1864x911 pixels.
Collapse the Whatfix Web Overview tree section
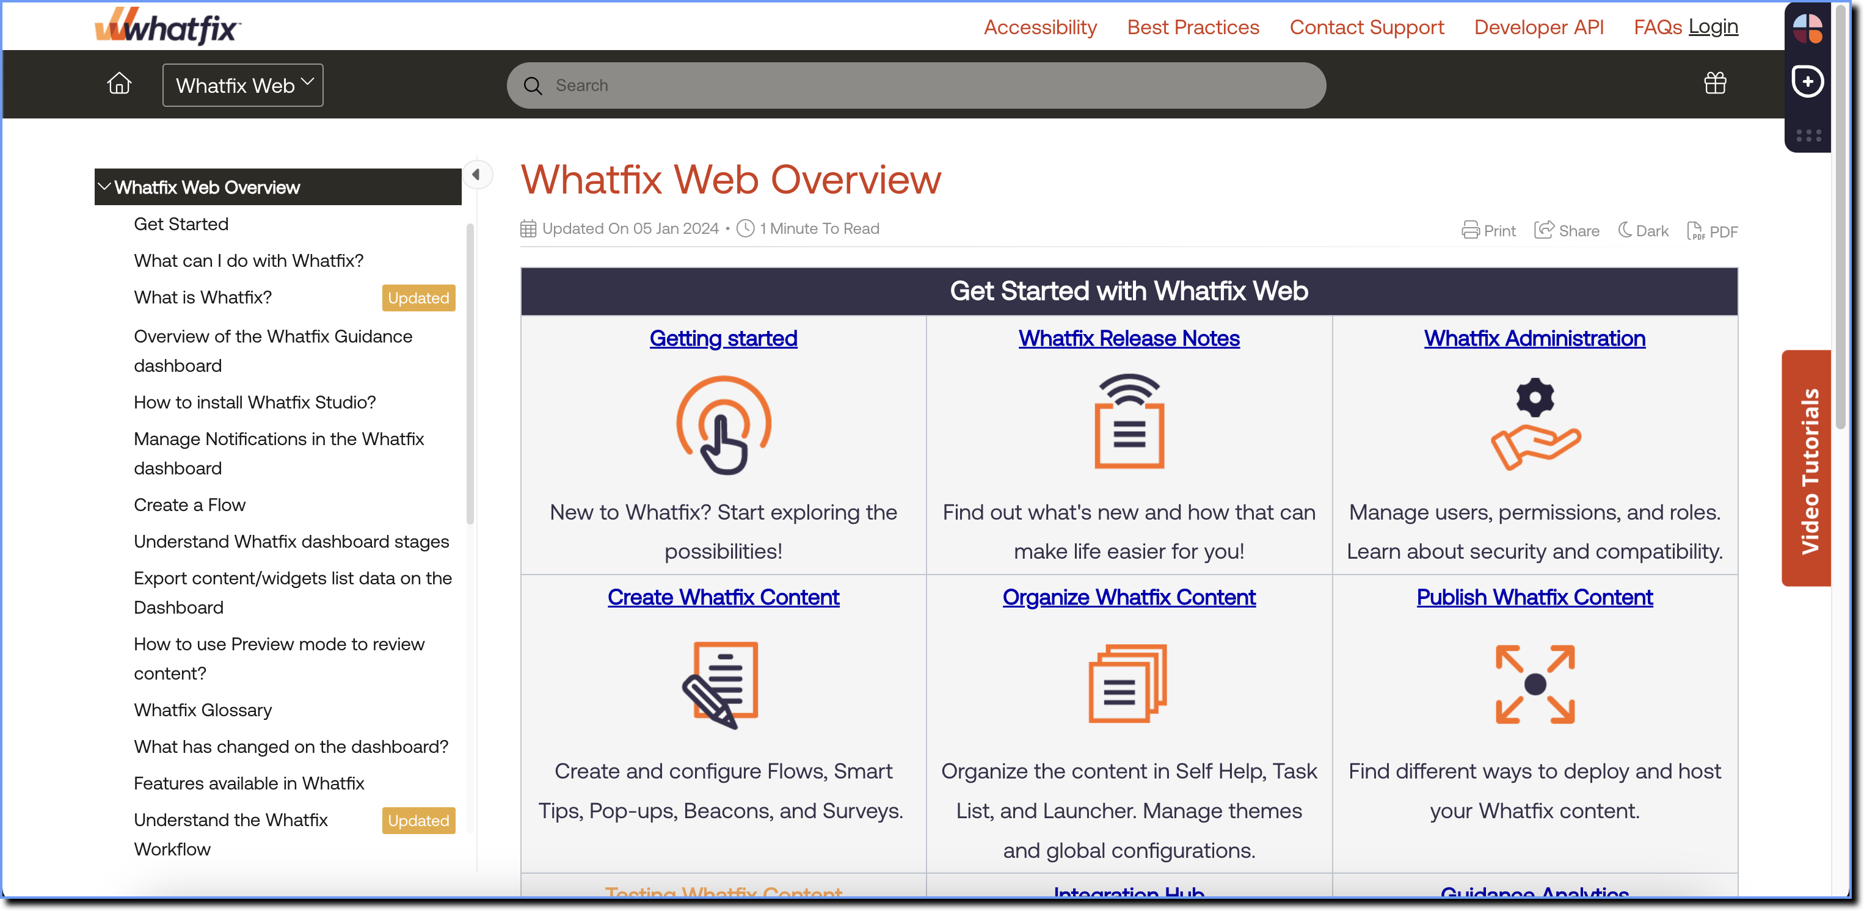click(x=104, y=187)
